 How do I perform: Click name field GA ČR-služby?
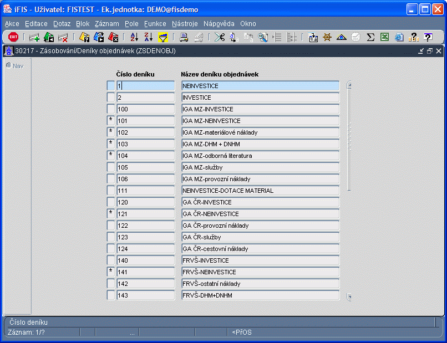pos(261,237)
